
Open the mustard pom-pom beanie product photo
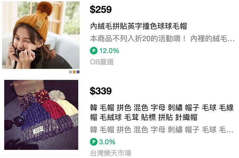click(x=41, y=35)
